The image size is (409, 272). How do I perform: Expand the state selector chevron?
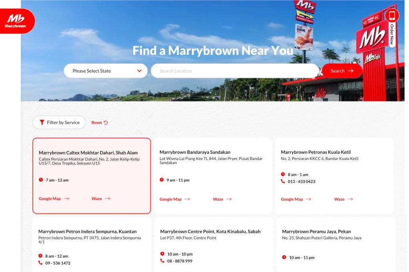139,70
